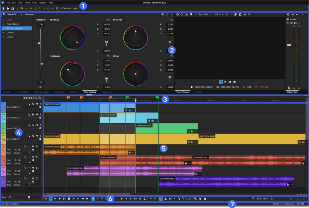
Task: Switch to the Video FX tab
Action: point(74,92)
